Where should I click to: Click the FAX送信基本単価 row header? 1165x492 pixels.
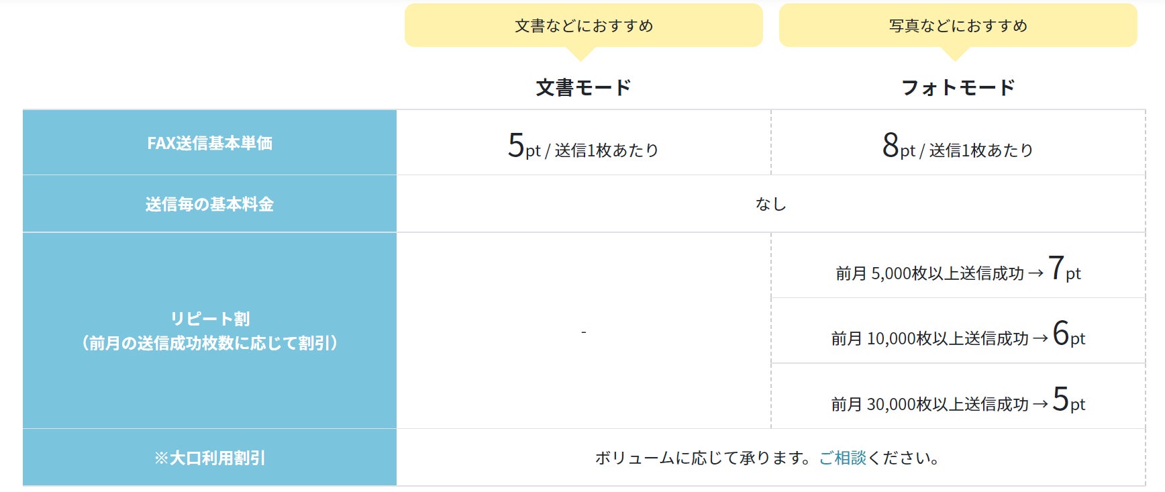coord(209,143)
